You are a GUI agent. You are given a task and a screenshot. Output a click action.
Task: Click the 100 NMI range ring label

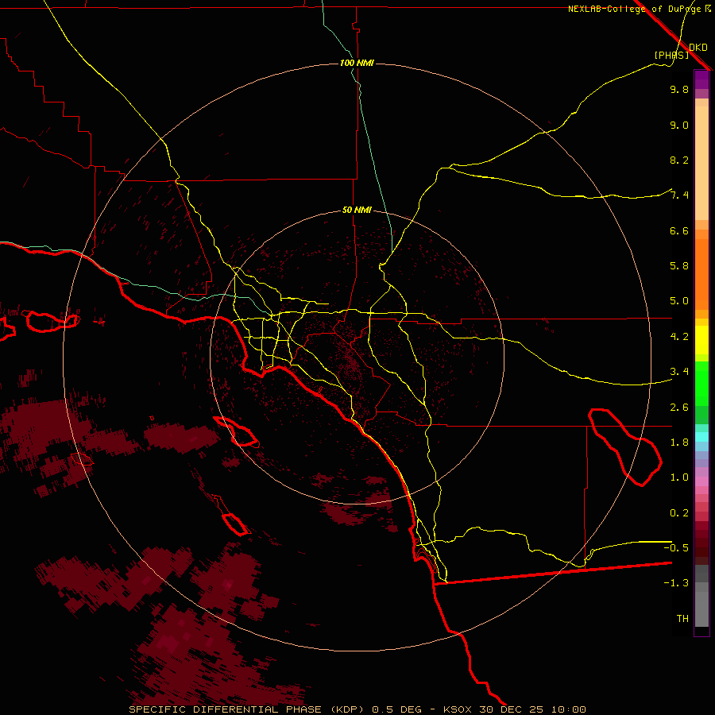tap(357, 63)
